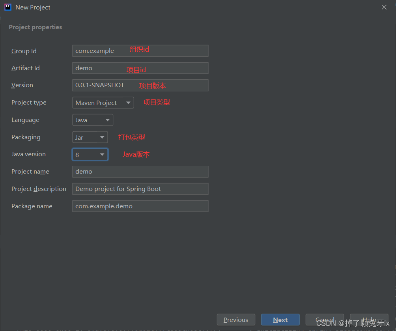Open the Project type dropdown
The image size is (396, 331).
pos(103,103)
